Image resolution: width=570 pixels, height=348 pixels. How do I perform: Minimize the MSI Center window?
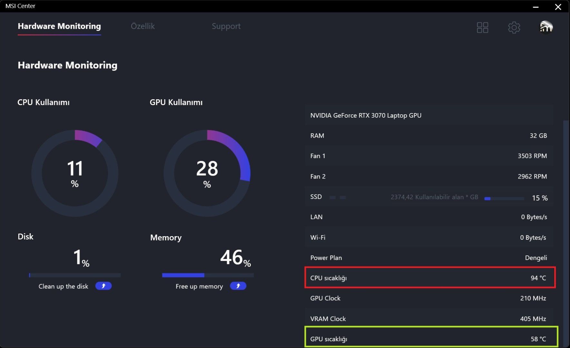tap(536, 6)
